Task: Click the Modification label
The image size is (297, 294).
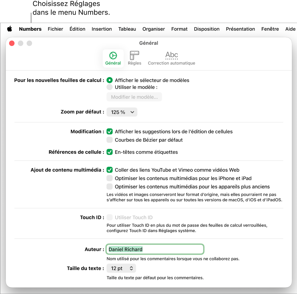Action: 87,131
